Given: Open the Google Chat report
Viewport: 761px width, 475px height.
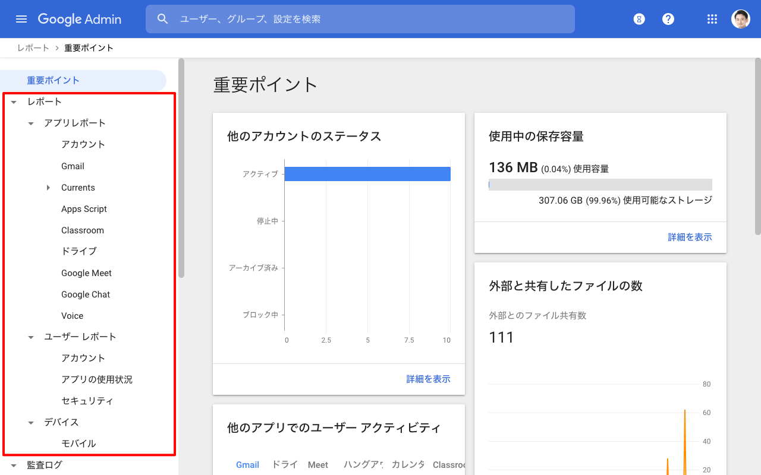Looking at the screenshot, I should [x=86, y=294].
